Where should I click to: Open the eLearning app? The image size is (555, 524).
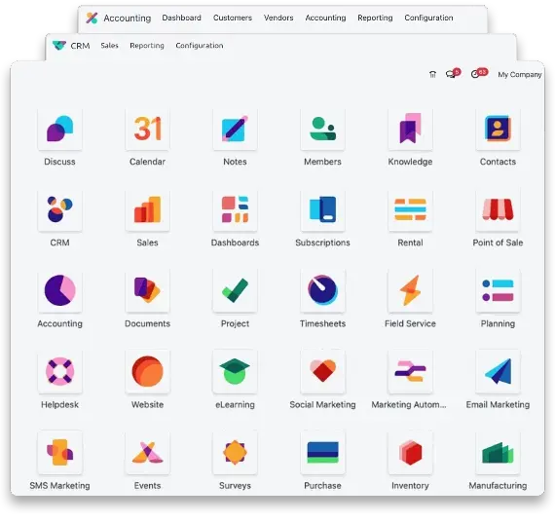coord(235,372)
